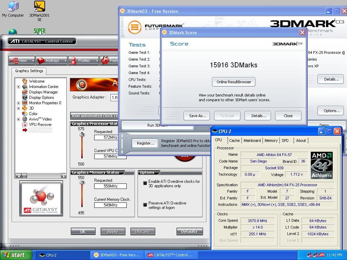The width and height of the screenshot is (347, 260).
Task: Click the Display Options icon
Action: 25,97
